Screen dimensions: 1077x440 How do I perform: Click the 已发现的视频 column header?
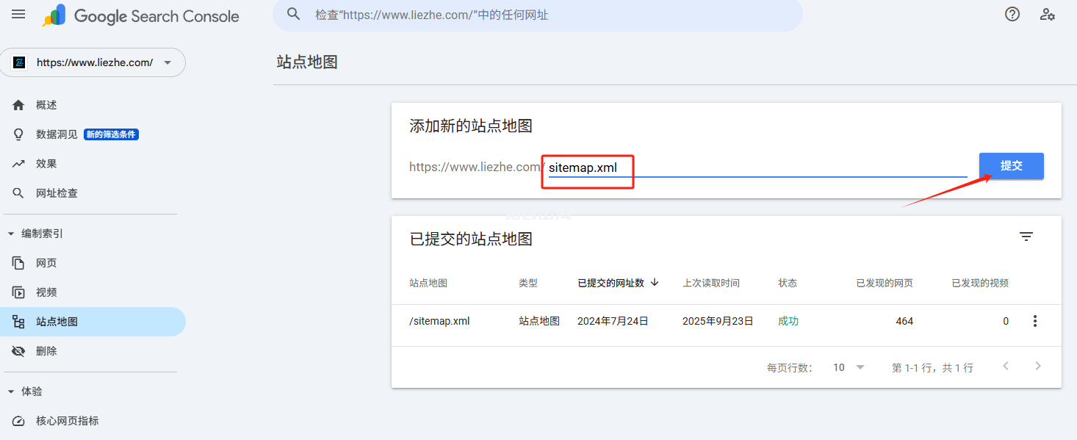point(980,283)
